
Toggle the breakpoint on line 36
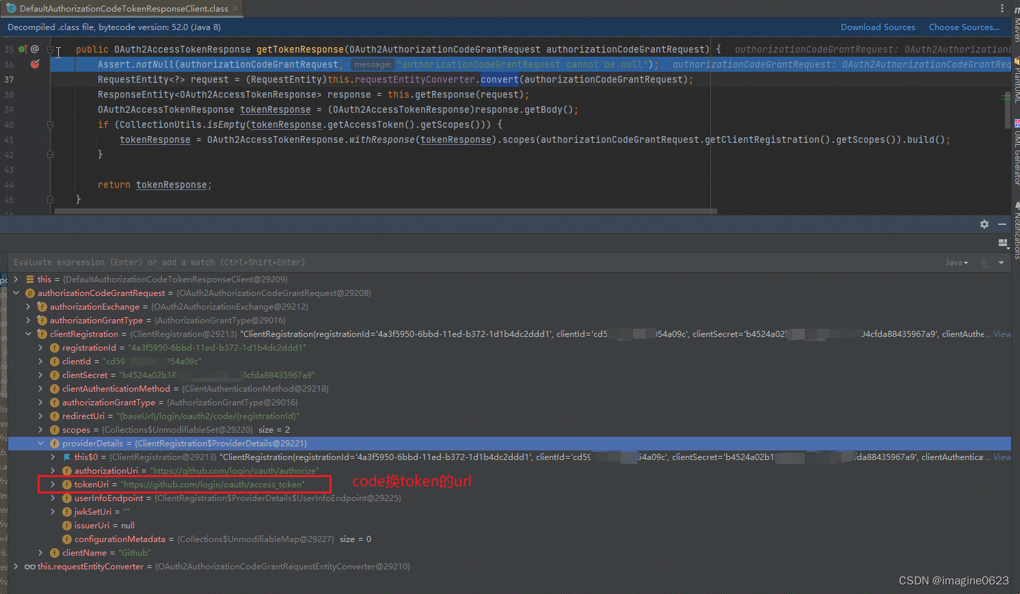click(35, 64)
